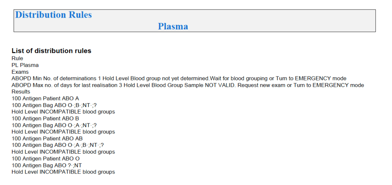
Task: Select the "PL Plasma" rule entry
Action: coord(25,65)
